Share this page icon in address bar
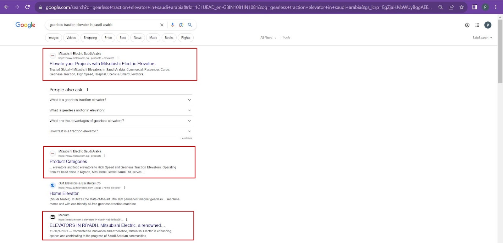This screenshot has width=503, height=243. [x=451, y=7]
